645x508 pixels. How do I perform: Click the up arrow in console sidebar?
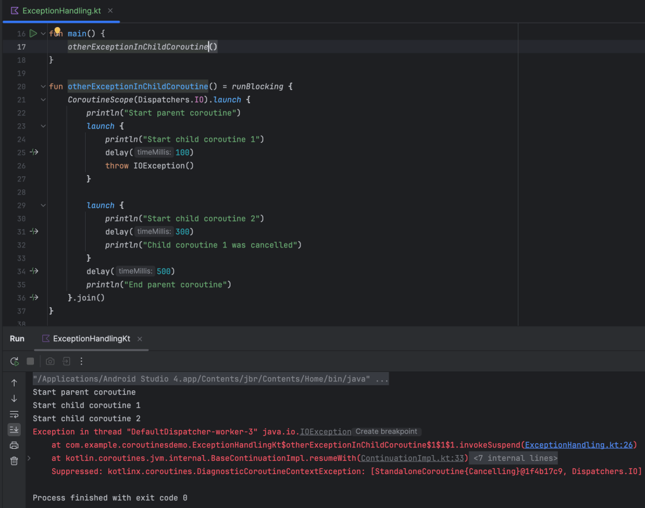point(14,383)
